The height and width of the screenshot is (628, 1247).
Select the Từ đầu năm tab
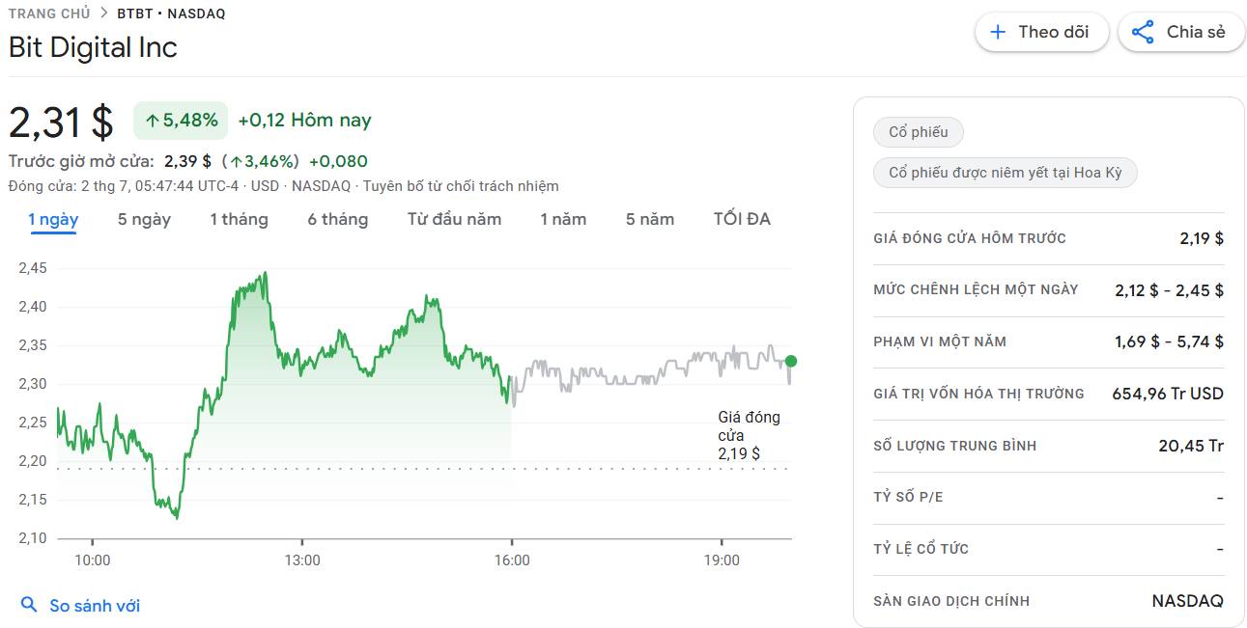point(454,220)
